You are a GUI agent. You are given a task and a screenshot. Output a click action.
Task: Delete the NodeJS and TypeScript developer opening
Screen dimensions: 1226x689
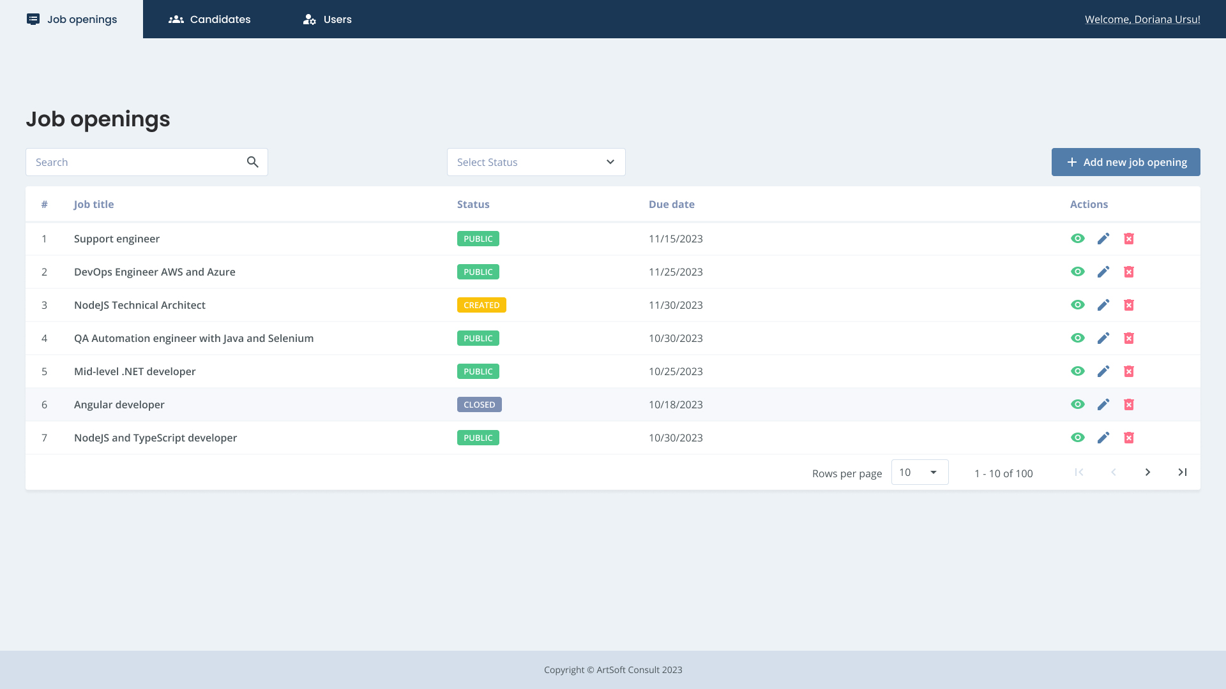[x=1129, y=438]
